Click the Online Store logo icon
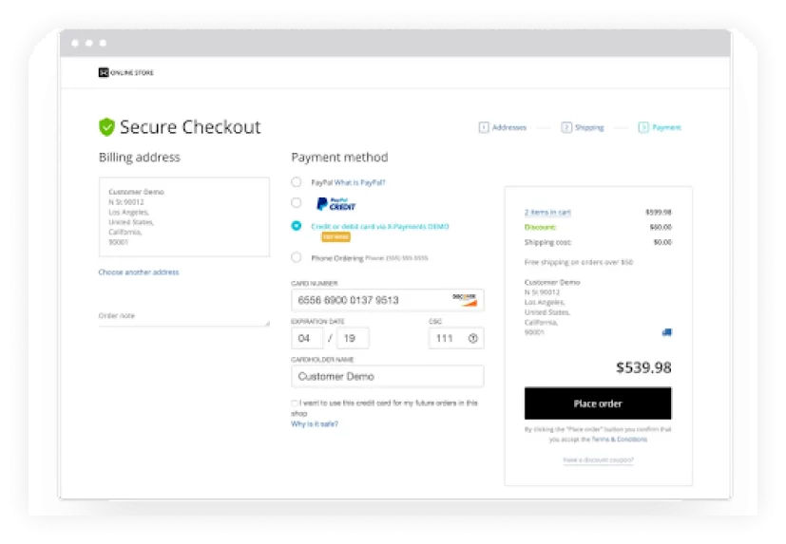 pyautogui.click(x=104, y=72)
